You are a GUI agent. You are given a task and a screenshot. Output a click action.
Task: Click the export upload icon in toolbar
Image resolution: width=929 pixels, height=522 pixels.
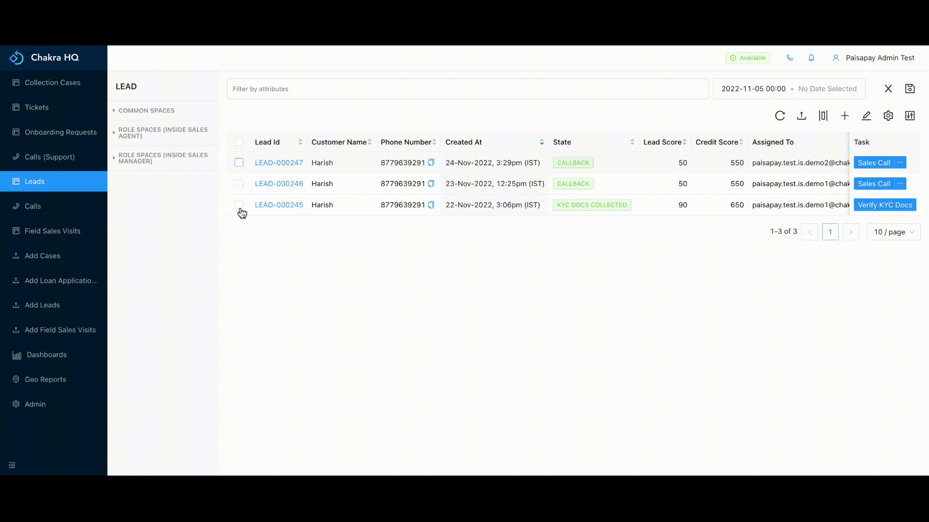click(801, 116)
